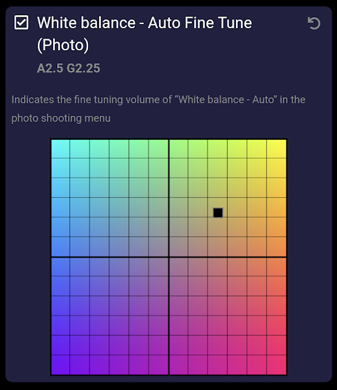Select the black marker square on the grid
This screenshot has width=337, height=390.
click(218, 213)
